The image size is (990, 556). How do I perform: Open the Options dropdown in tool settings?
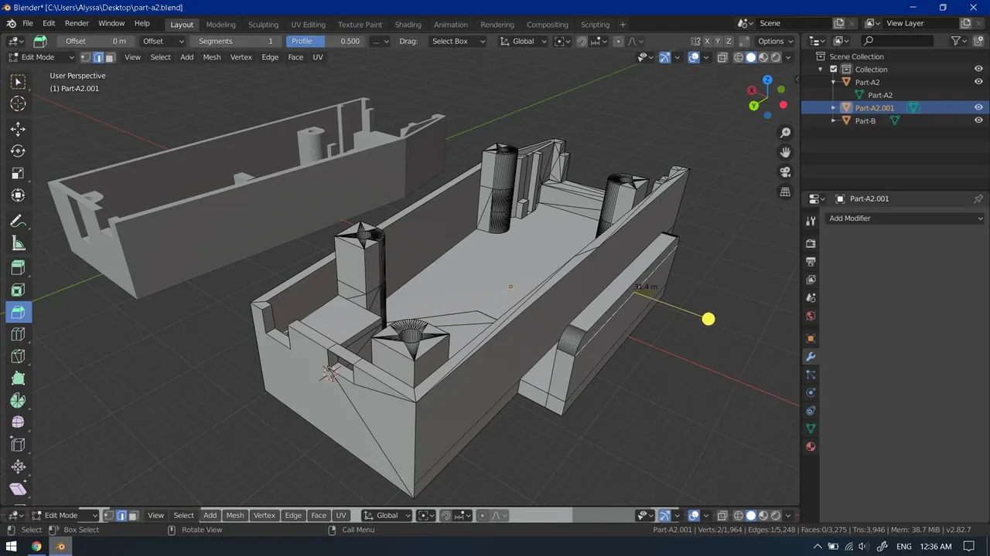(x=774, y=41)
